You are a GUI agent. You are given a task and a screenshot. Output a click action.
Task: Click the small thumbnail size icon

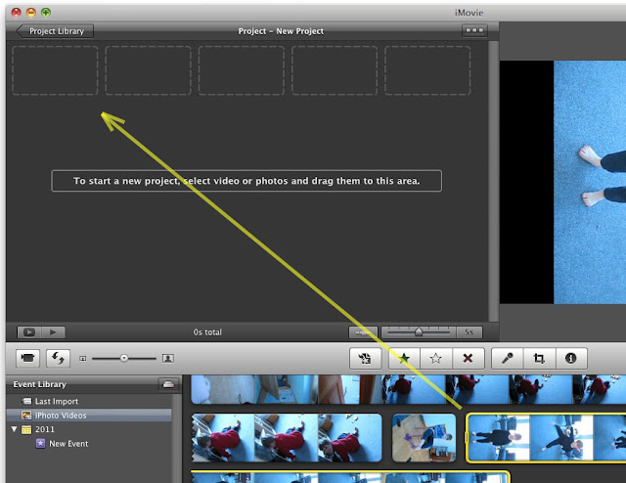click(82, 359)
